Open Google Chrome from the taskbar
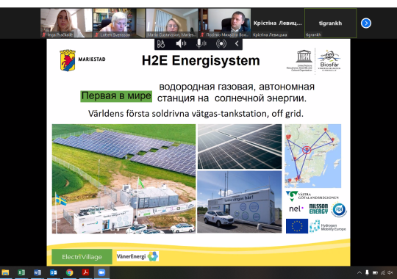Viewport: 397px width, 279px height. [x=69, y=272]
